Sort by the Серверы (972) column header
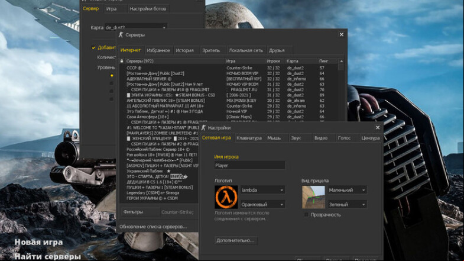464x261 pixels. (174, 61)
